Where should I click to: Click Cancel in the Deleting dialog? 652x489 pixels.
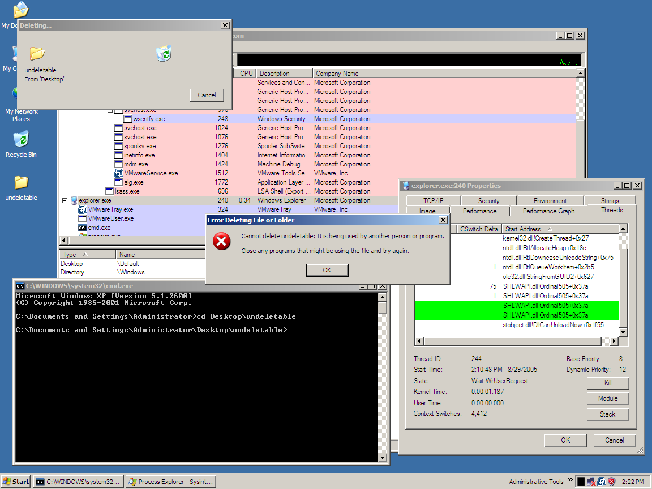[x=207, y=95]
